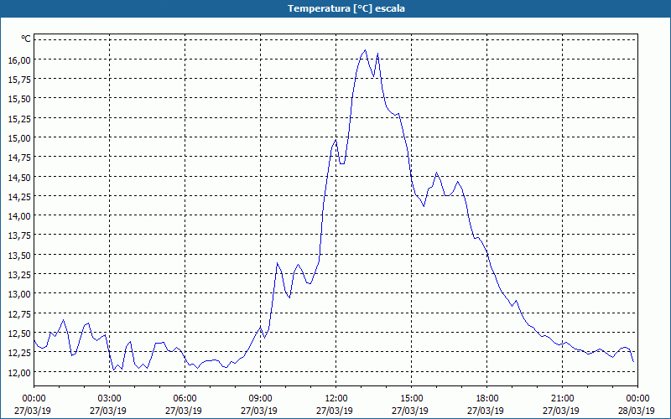Image resolution: width=671 pixels, height=419 pixels.
Task: Select the 13,00 axis value
Action: [19, 294]
